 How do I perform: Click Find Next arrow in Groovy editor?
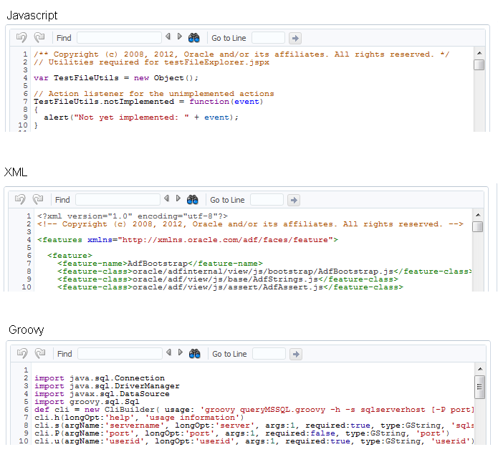181,352
